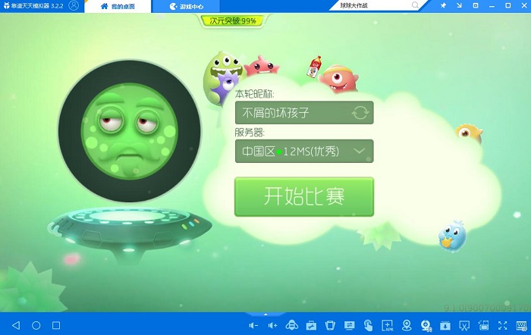The width and height of the screenshot is (531, 335).
Task: Switch to the 游戏中心 tab
Action: click(187, 6)
